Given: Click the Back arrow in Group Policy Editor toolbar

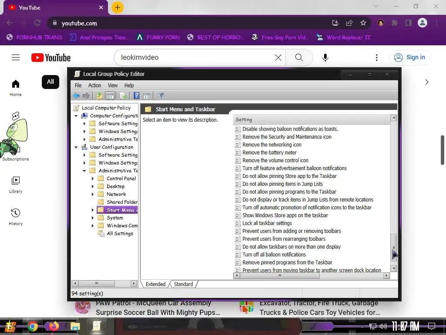Looking at the screenshot, I should 76,96.
